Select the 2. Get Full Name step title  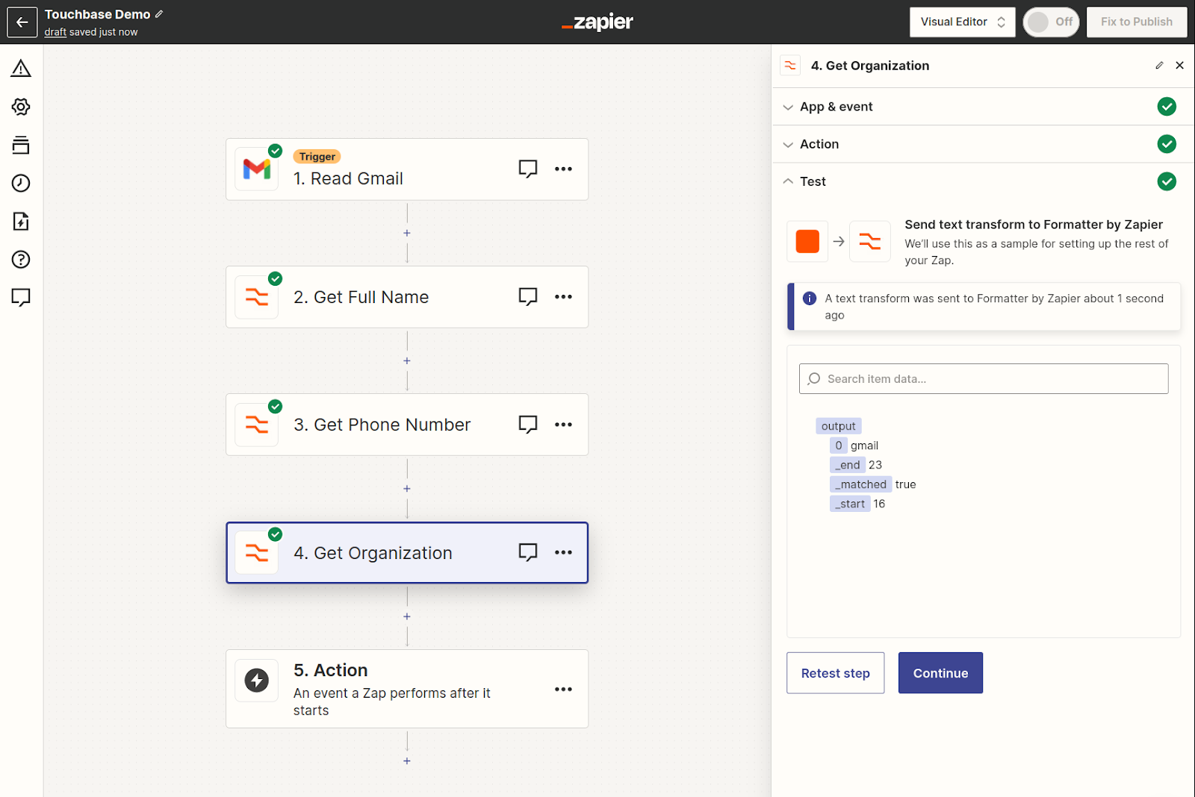tap(361, 297)
